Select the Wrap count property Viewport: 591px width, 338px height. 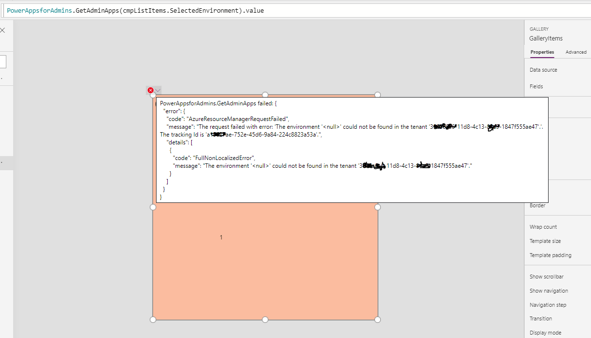[x=543, y=227]
